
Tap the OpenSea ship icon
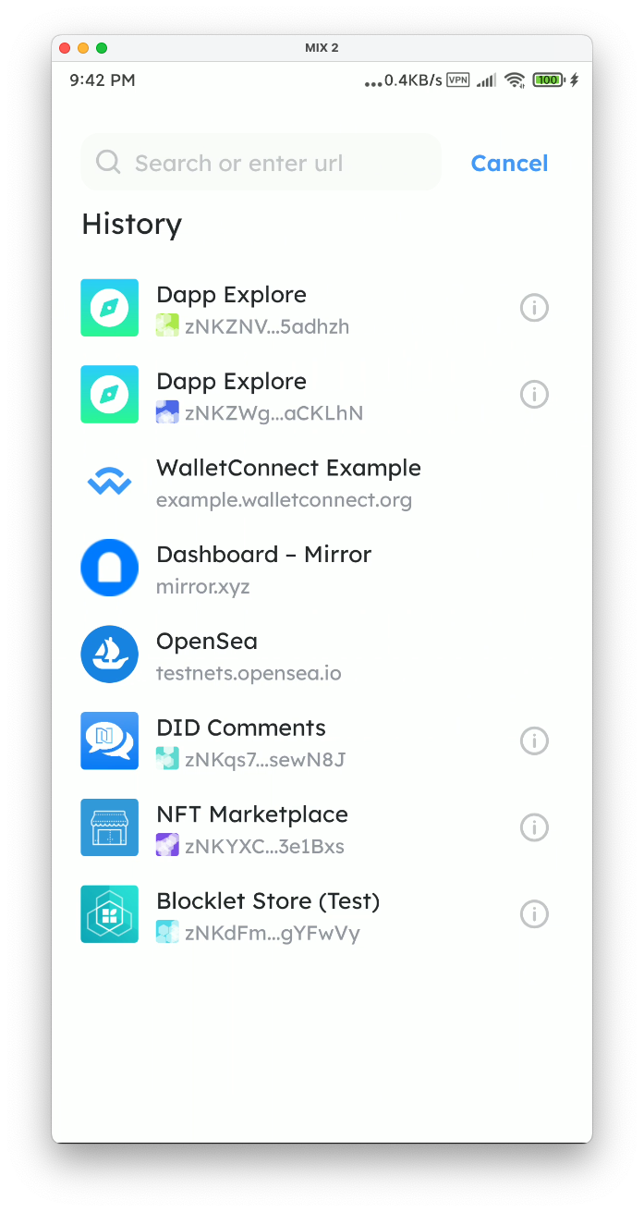coord(109,655)
